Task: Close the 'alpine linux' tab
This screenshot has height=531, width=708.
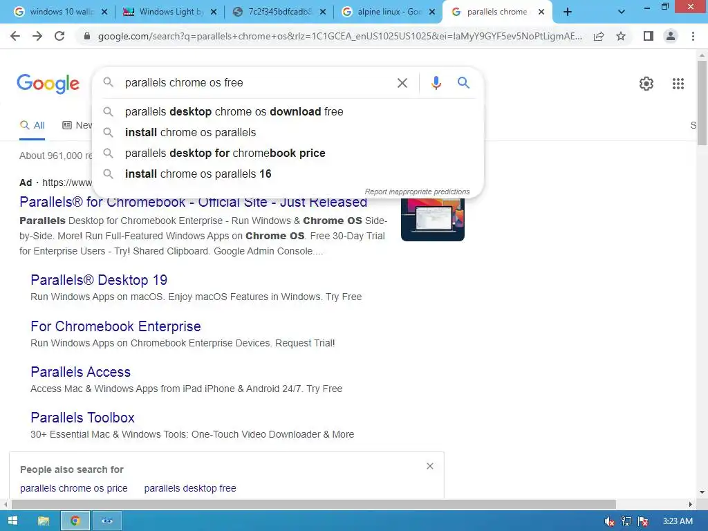Action: tap(432, 12)
